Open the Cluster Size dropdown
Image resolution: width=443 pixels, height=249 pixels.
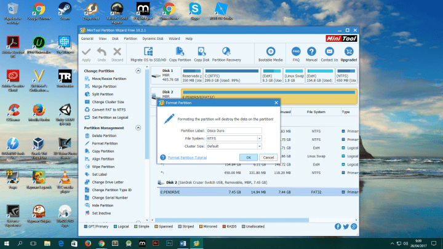point(260,146)
